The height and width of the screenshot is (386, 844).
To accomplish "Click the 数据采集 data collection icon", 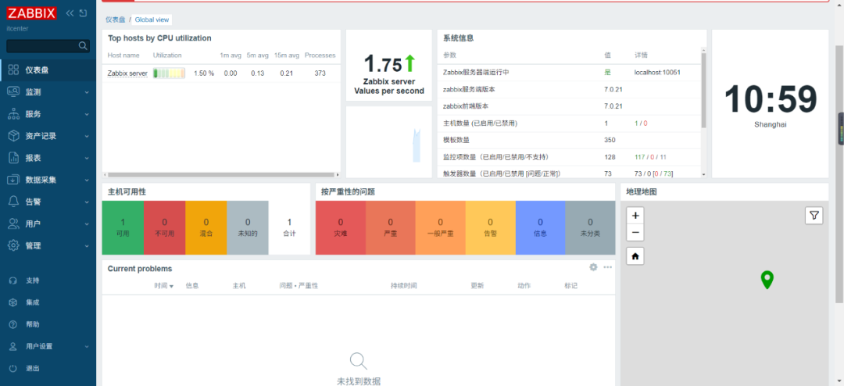I will (14, 180).
